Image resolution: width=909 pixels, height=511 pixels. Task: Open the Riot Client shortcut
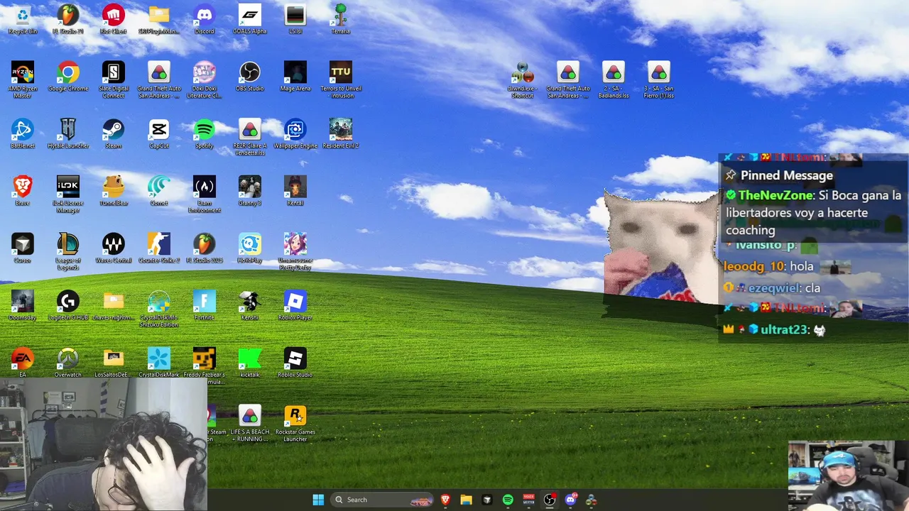[114, 20]
